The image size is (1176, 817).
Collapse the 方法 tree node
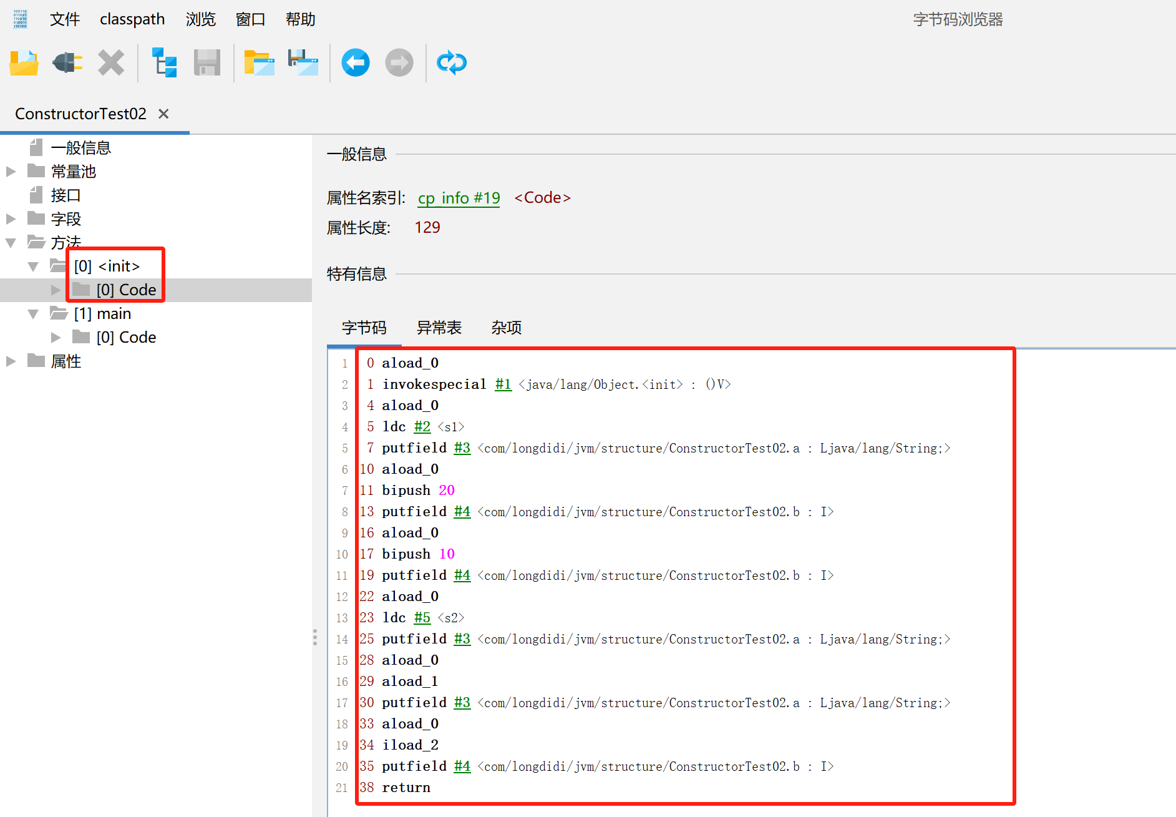[x=11, y=242]
